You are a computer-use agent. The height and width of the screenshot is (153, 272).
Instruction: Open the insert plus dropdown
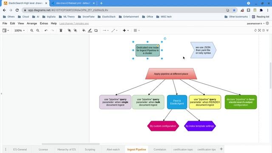pyautogui.click(x=126, y=31)
